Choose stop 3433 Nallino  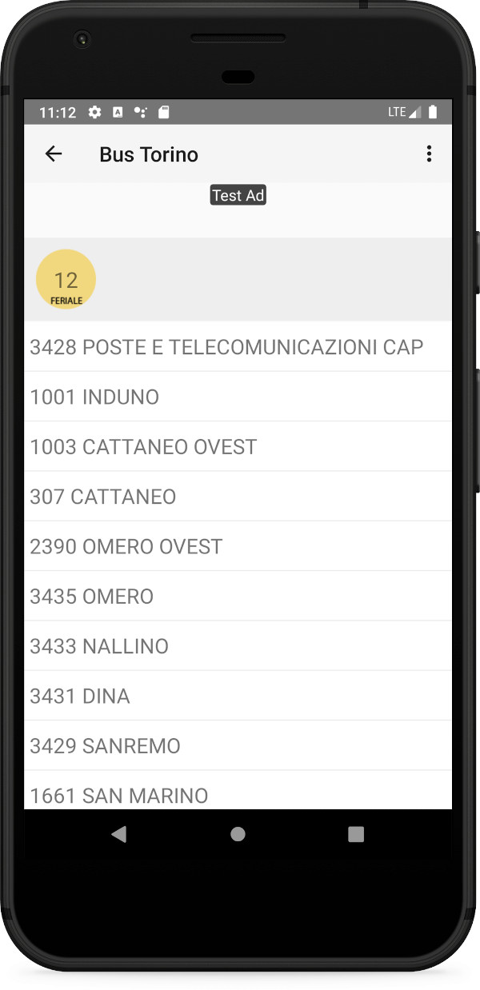(238, 646)
